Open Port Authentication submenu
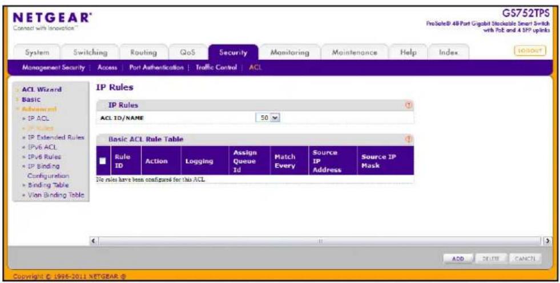Image resolution: width=560 pixels, height=283 pixels. [156, 67]
